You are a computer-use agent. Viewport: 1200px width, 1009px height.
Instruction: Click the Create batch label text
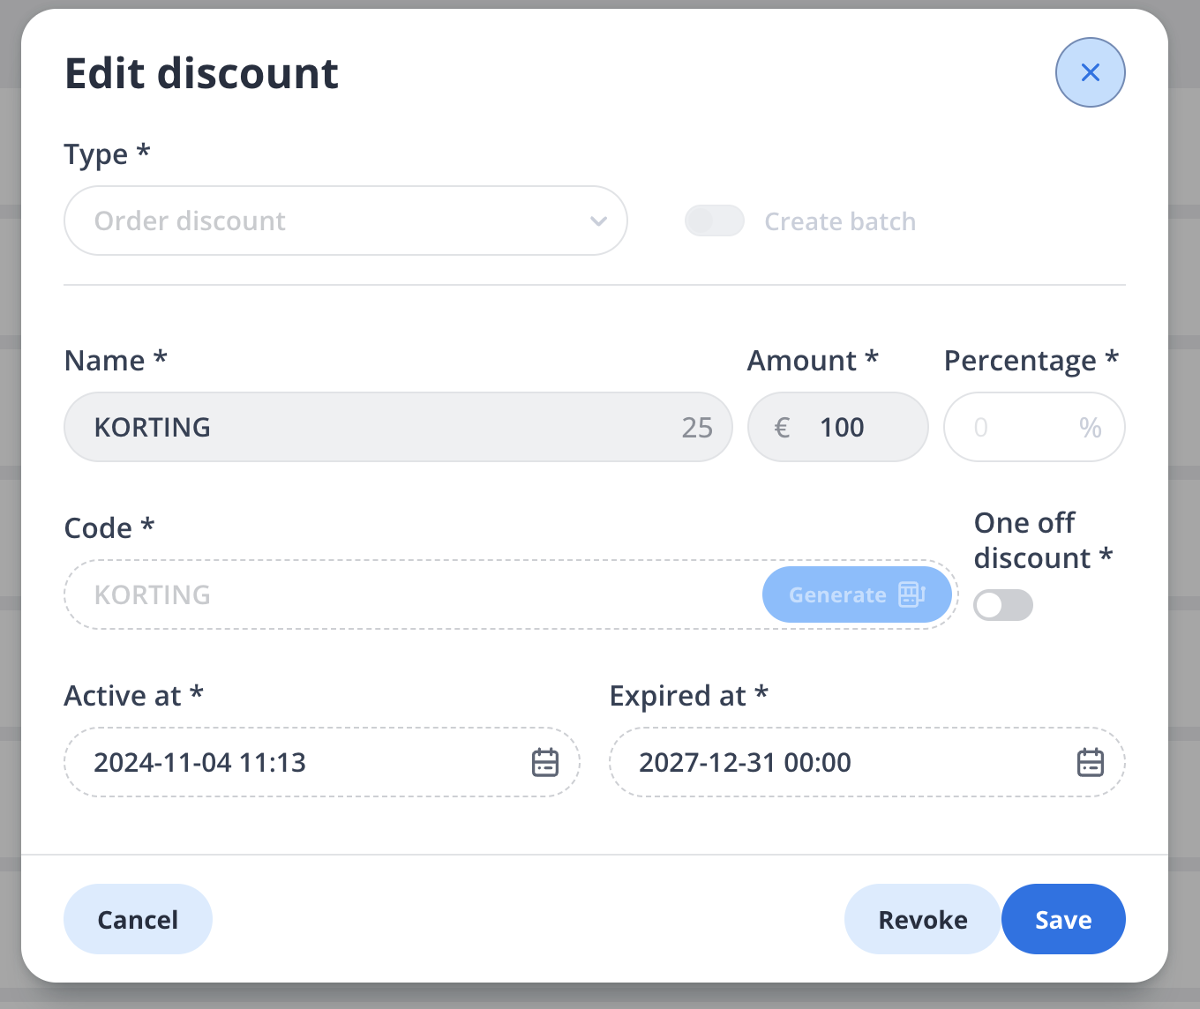(x=840, y=221)
